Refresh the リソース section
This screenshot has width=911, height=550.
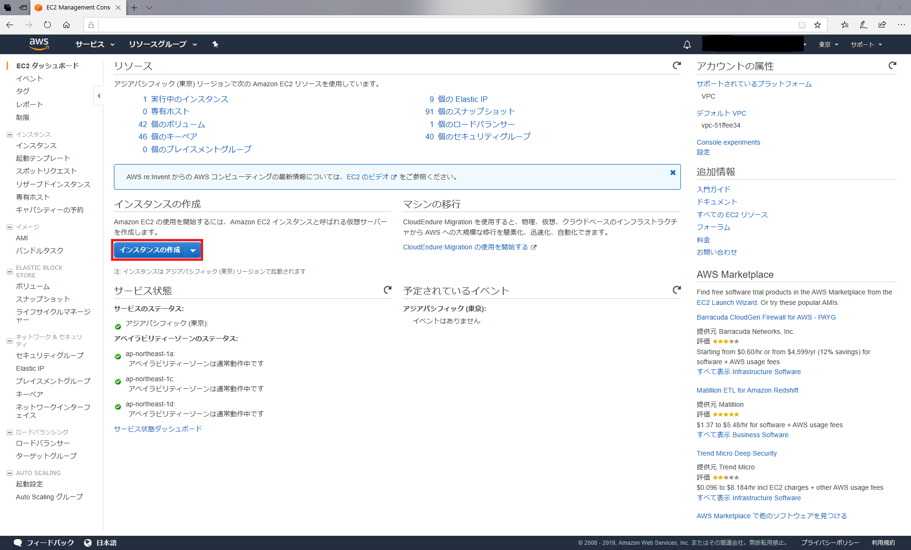[677, 65]
